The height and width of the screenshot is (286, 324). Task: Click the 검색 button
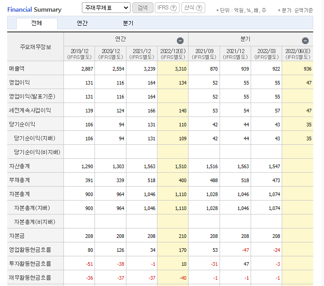point(143,8)
